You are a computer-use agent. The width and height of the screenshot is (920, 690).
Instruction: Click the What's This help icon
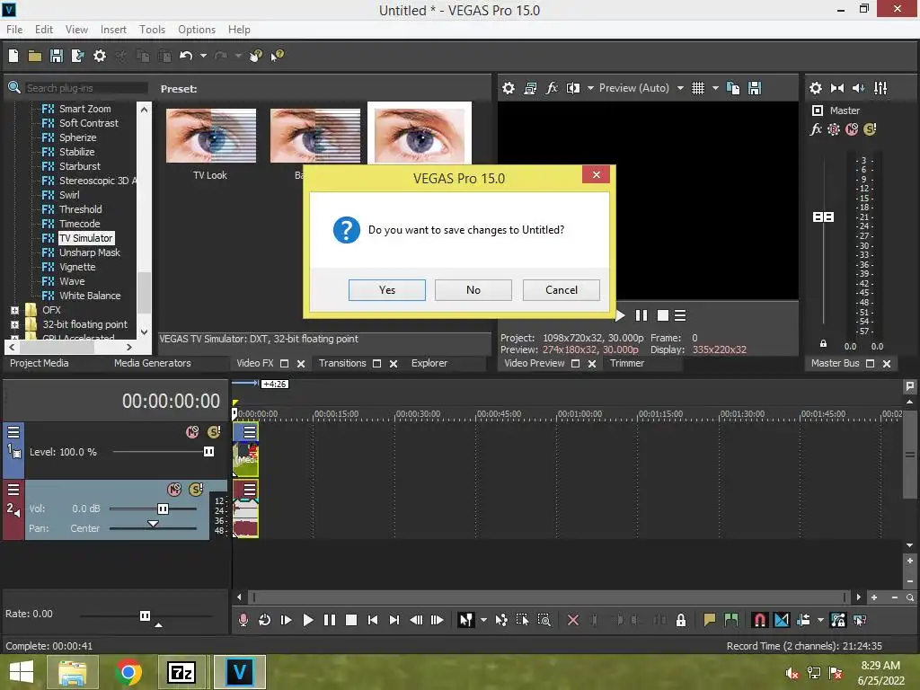(x=277, y=56)
